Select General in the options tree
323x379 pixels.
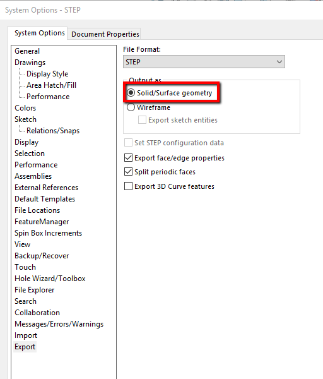point(27,51)
